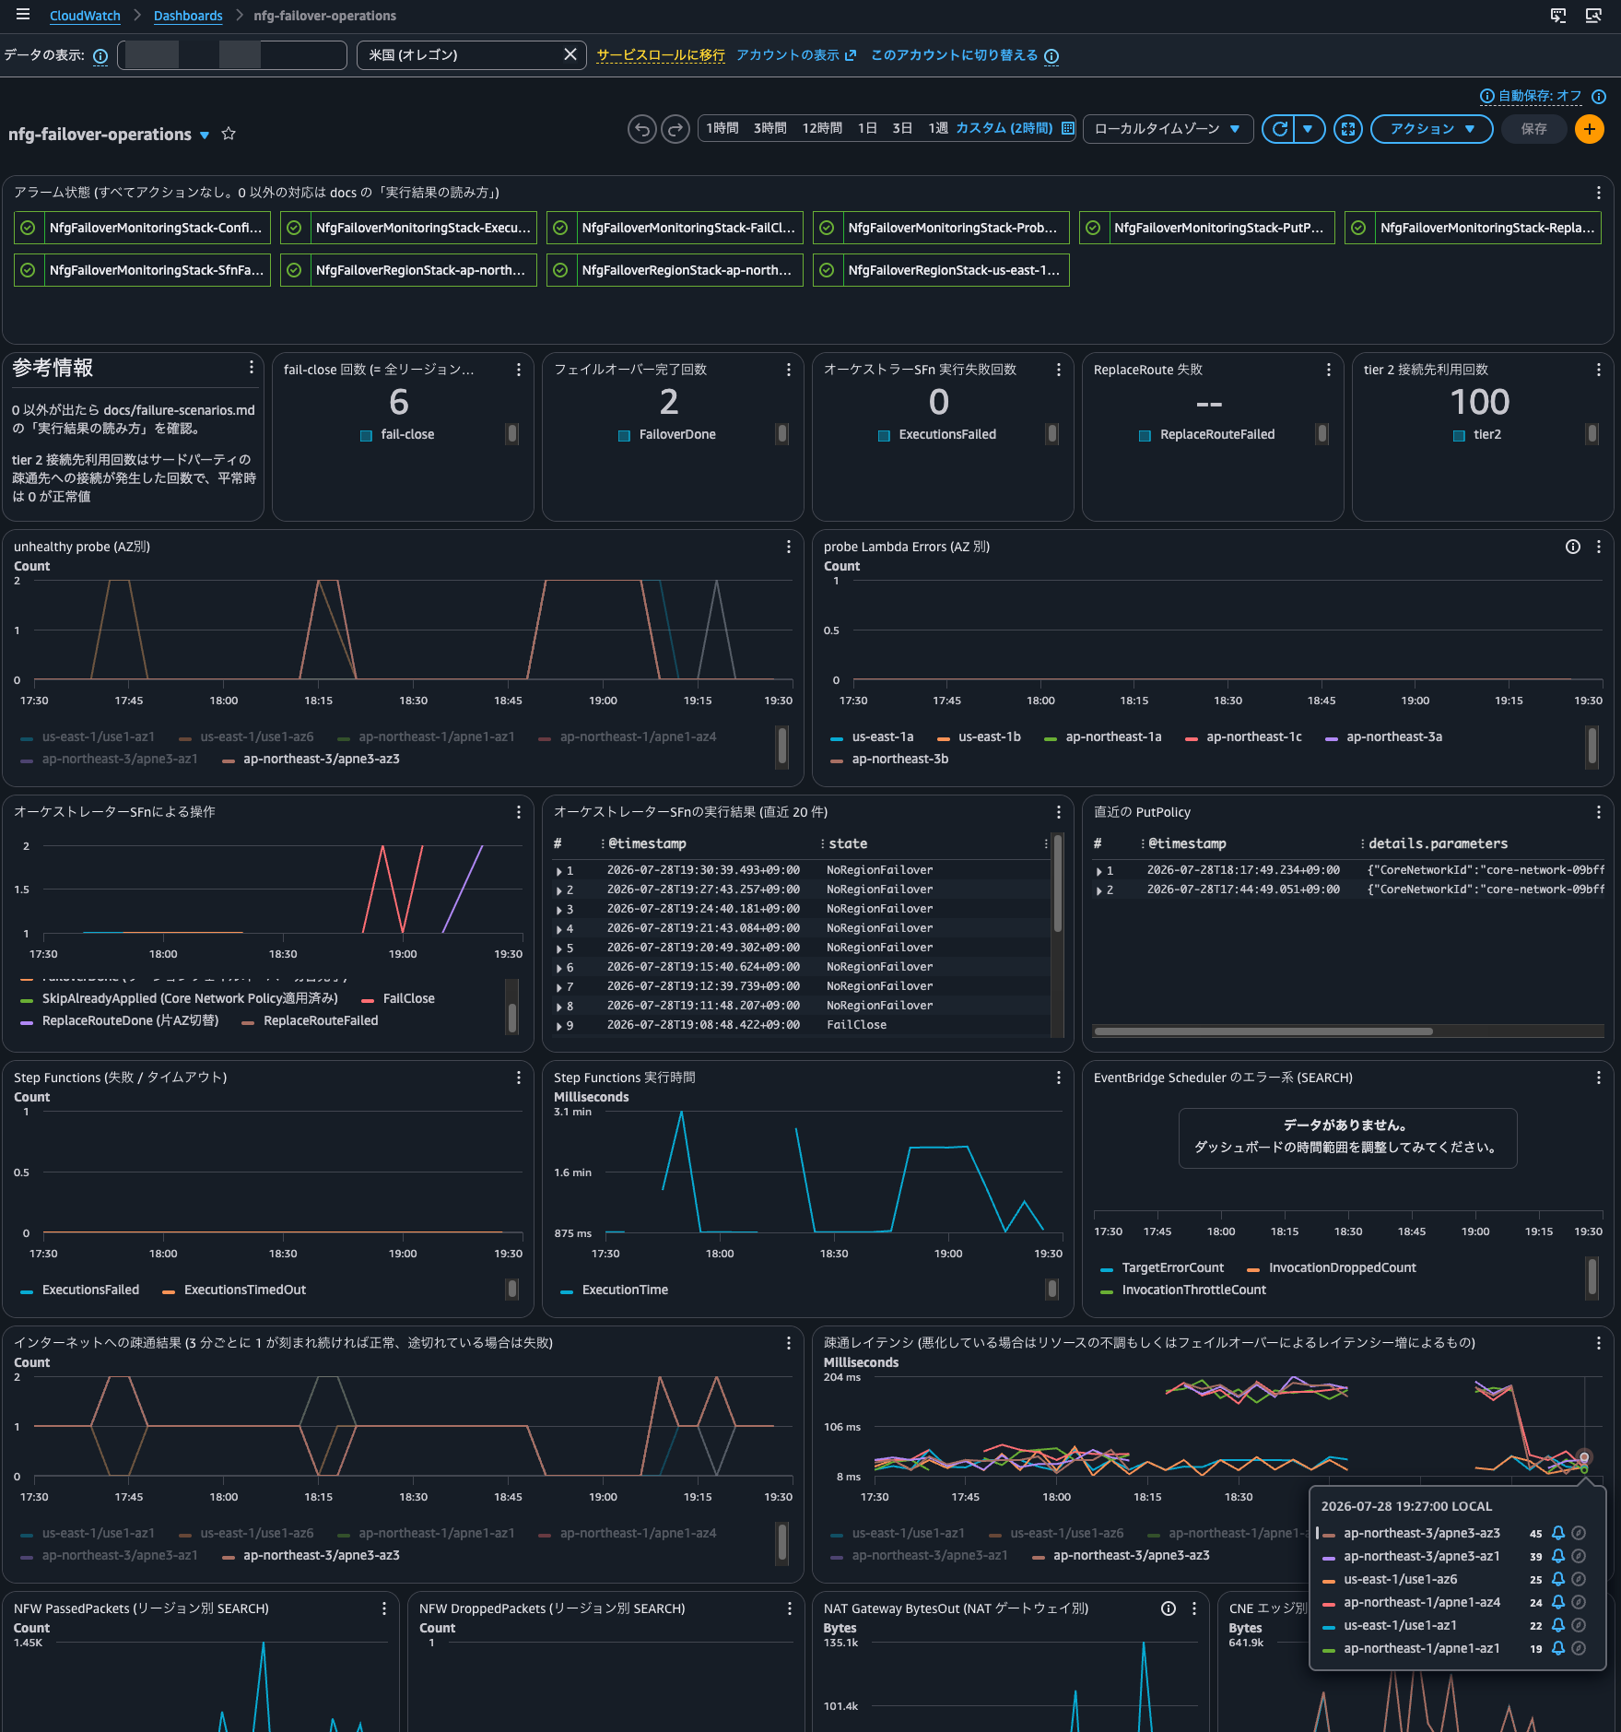Open the alarm status widget menu

click(x=1598, y=193)
